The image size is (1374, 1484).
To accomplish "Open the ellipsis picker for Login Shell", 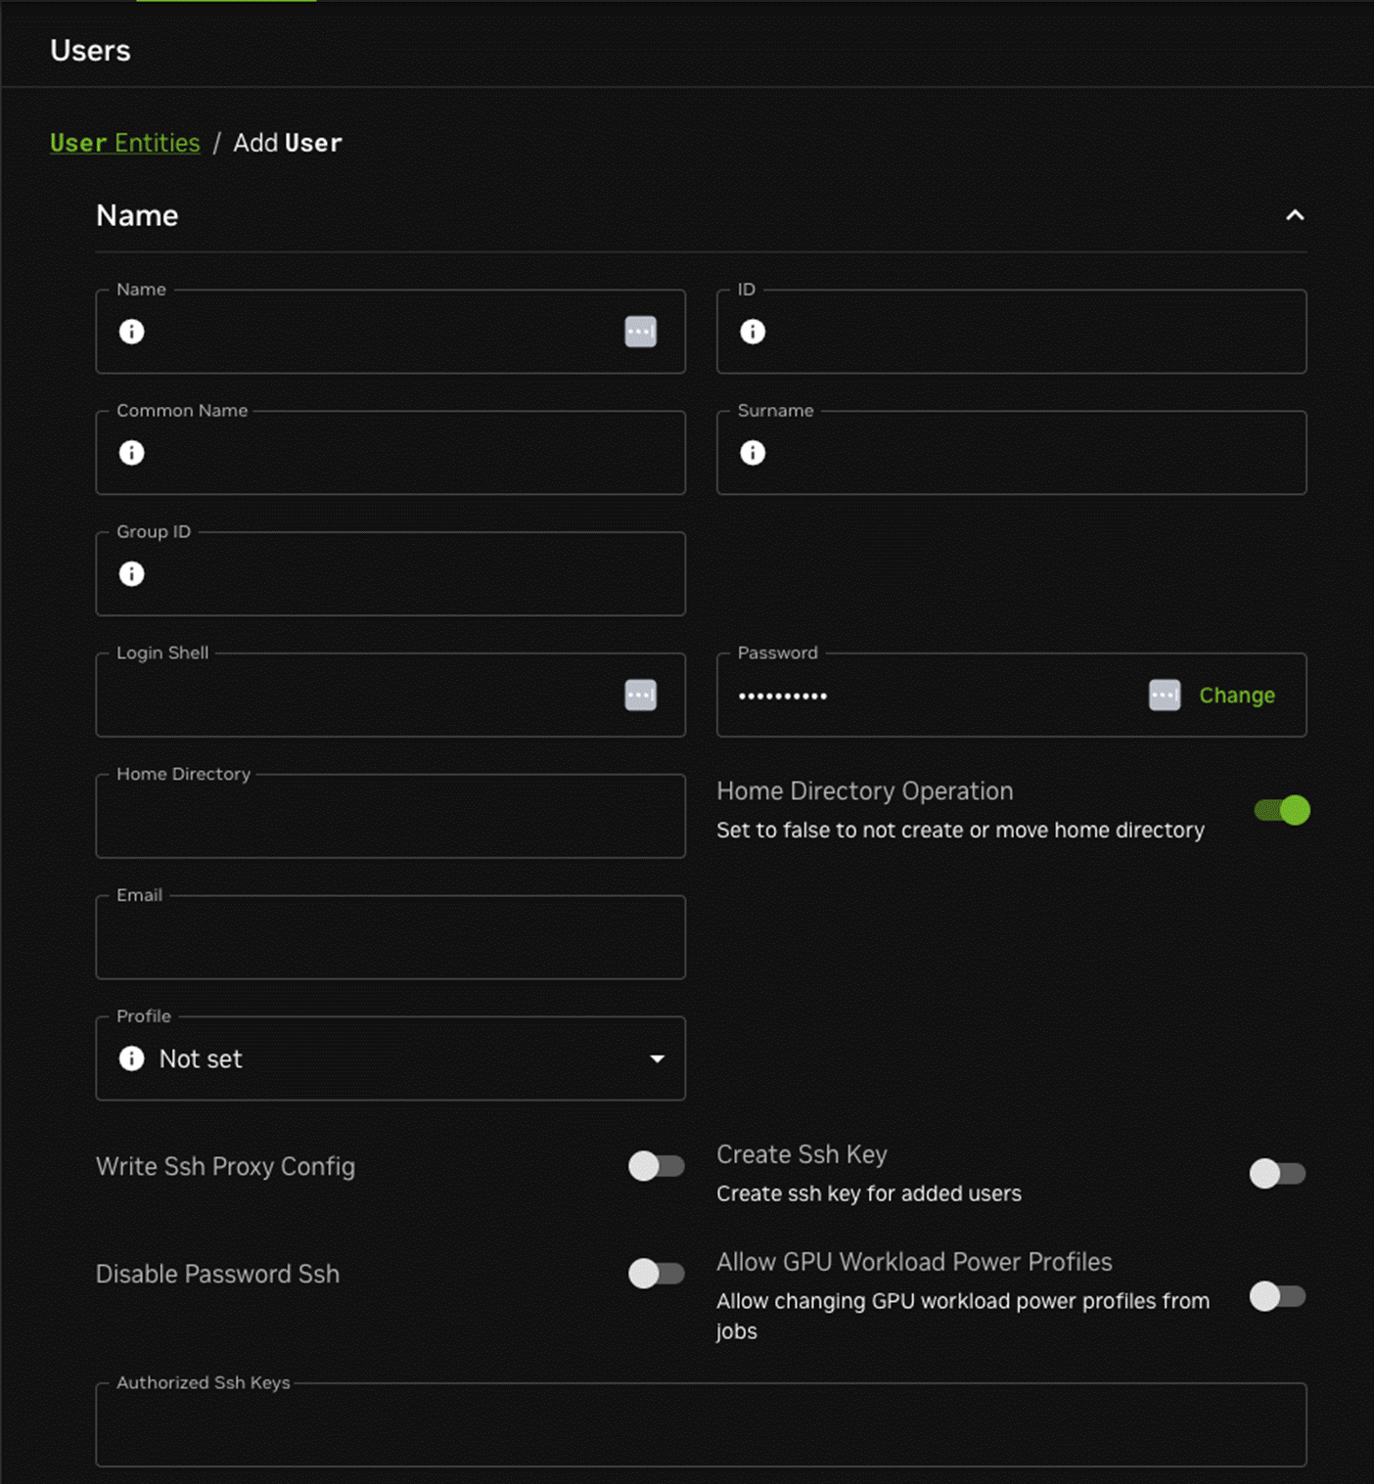I will click(640, 695).
